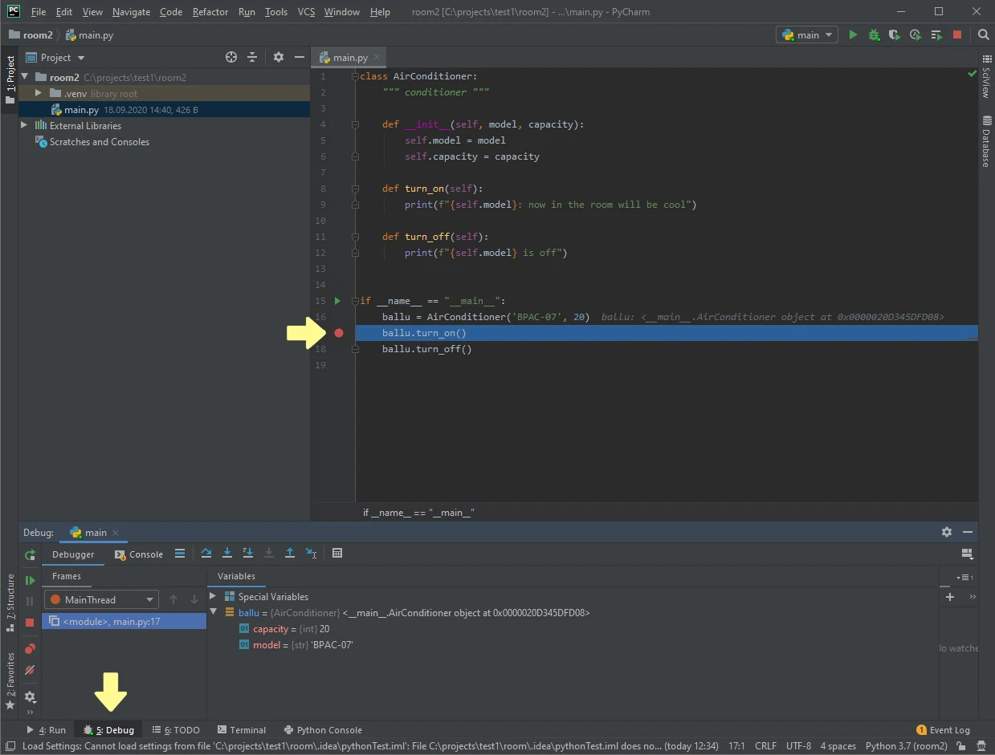Run with Coverage from top toolbar
995x755 pixels.
click(894, 35)
